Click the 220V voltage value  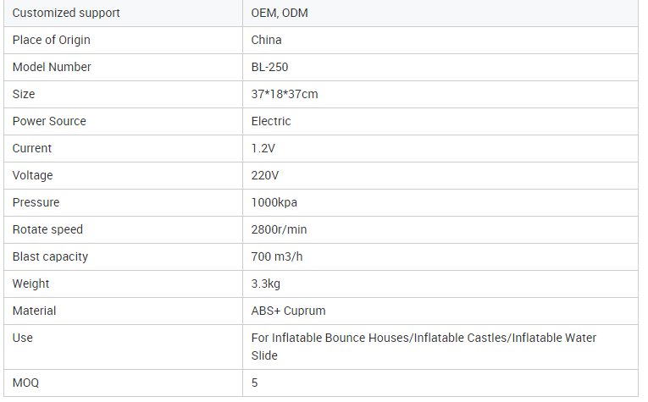tap(264, 175)
